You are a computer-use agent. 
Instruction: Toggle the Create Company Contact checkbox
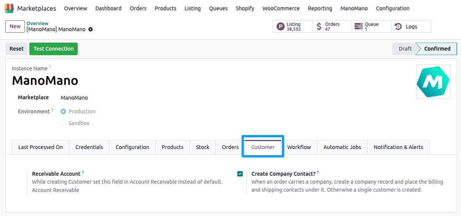[240, 174]
